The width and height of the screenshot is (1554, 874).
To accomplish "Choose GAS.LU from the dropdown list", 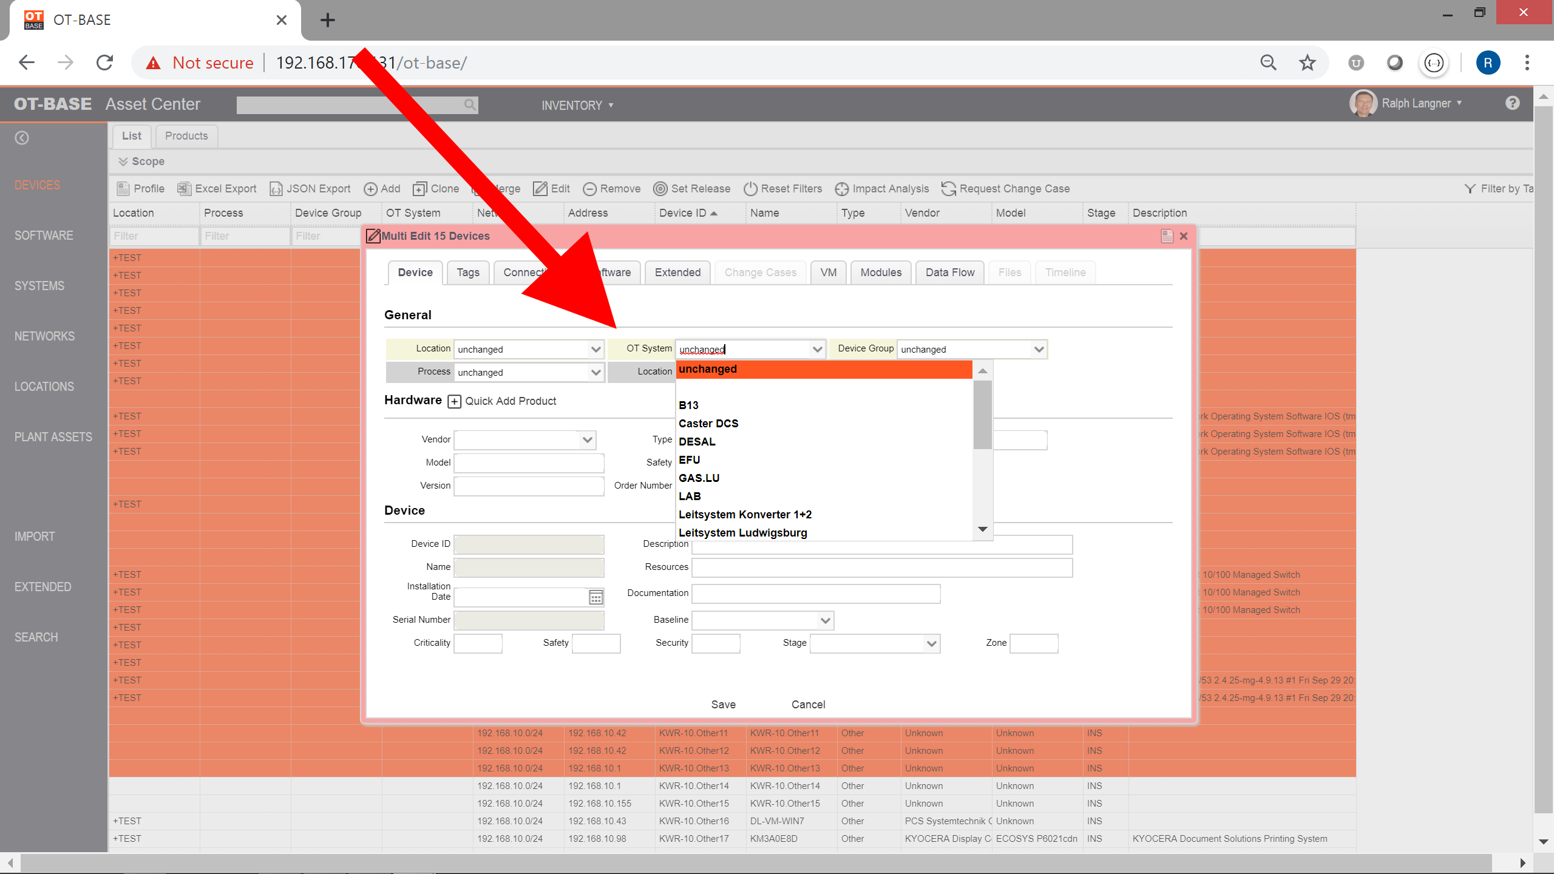I will point(824,478).
